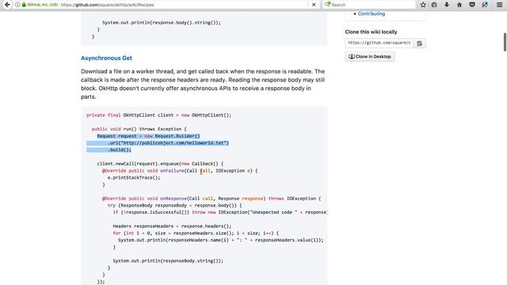The width and height of the screenshot is (507, 285).
Task: Open site information icon in address bar
Action: [x=17, y=5]
